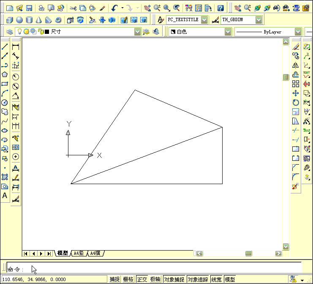Jump to first layout tab arrow
Image resolution: width=313 pixels, height=284 pixels.
26,254
